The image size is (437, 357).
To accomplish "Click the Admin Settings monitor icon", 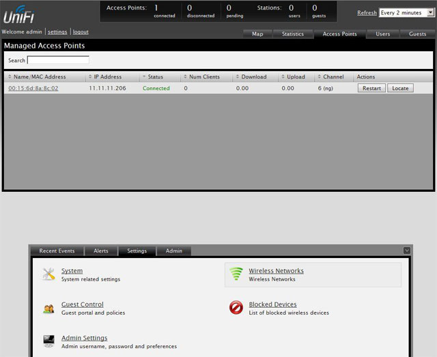I will pos(48,341).
